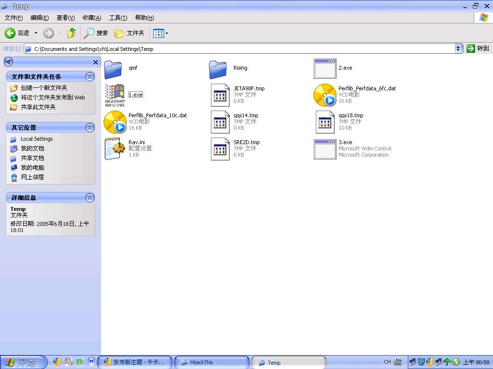Collapse the 详细信息 panel
The image size is (493, 369).
tap(90, 198)
